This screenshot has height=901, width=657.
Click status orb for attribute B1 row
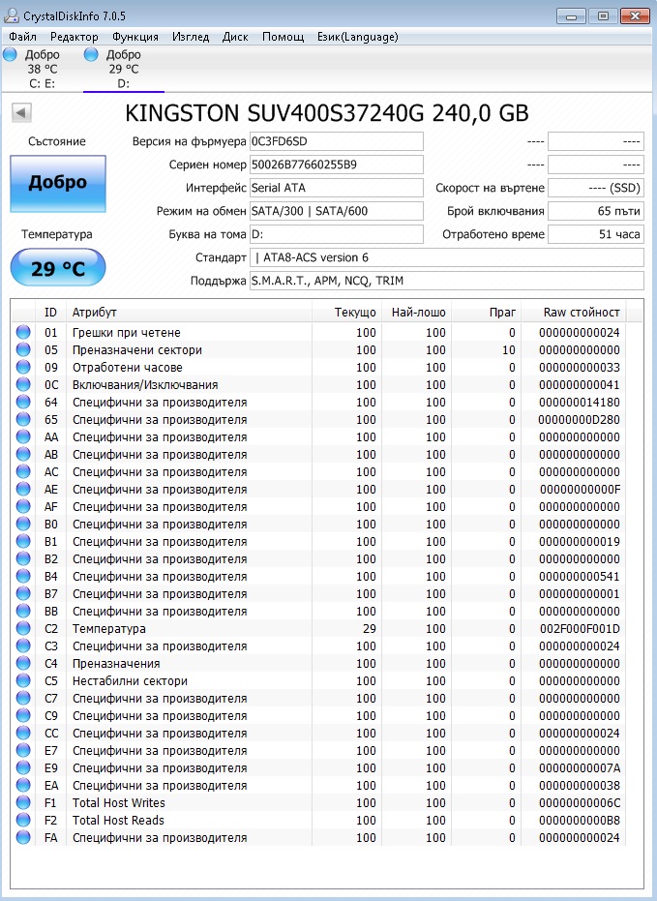click(x=23, y=541)
